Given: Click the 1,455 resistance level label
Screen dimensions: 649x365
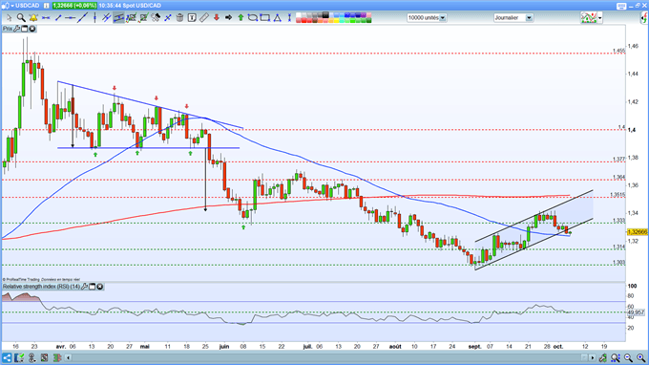Looking at the screenshot, I should click(x=618, y=51).
